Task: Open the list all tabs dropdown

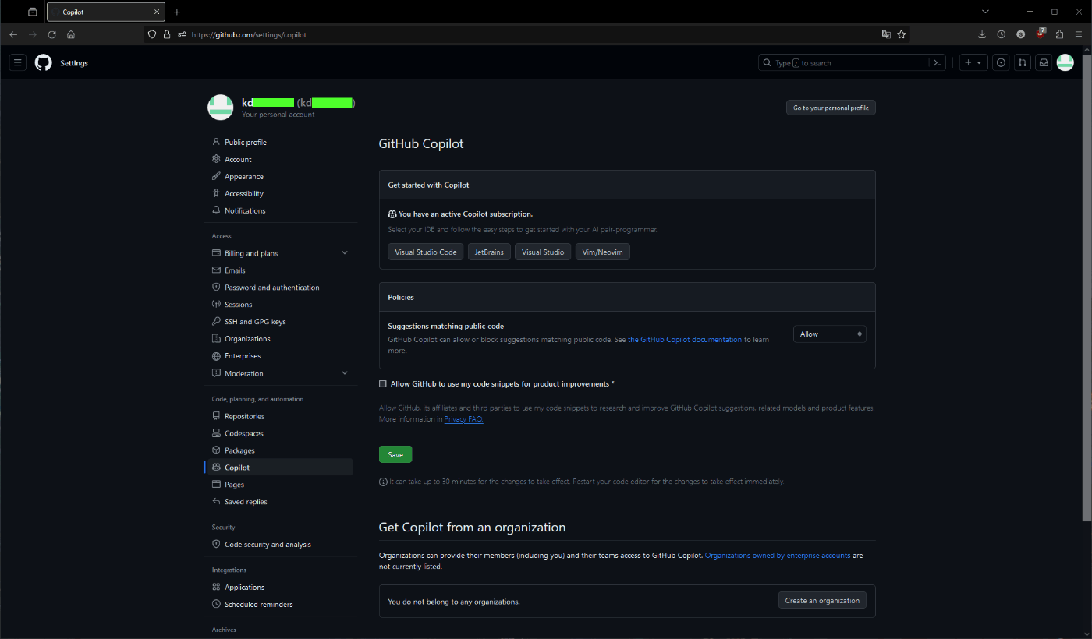Action: (x=985, y=12)
